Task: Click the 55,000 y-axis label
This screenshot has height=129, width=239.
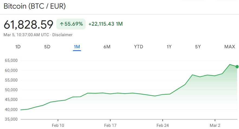Action: (11, 80)
